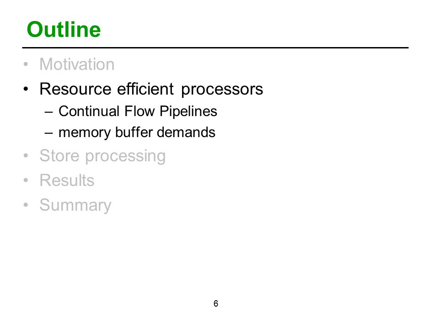This screenshot has width=439, height=329.
Task: Click the word processors in the black bullet
Action: click(222, 90)
